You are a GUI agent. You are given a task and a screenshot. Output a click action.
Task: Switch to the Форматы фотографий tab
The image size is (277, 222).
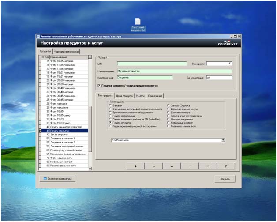click(66, 52)
